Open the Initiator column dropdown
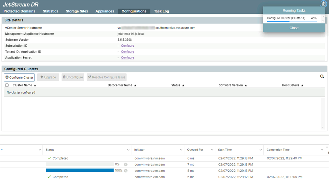Image resolution: width=329 pixels, height=180 pixels. 181,150
